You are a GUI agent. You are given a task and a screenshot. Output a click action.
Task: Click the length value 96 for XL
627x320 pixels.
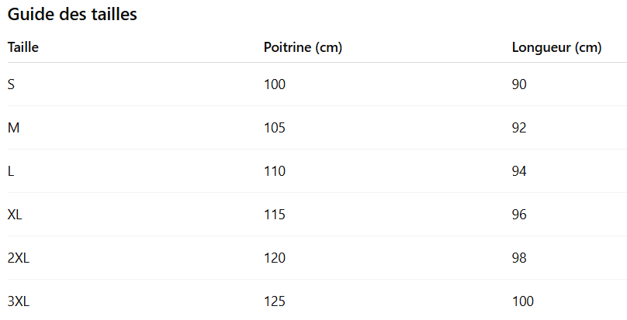[x=519, y=214]
